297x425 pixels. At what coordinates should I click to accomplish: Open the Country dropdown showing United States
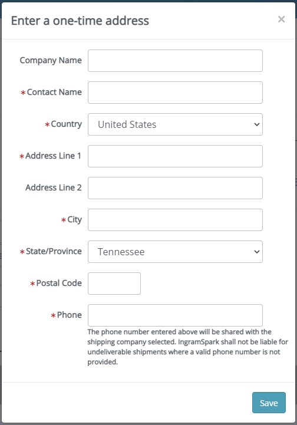click(175, 124)
